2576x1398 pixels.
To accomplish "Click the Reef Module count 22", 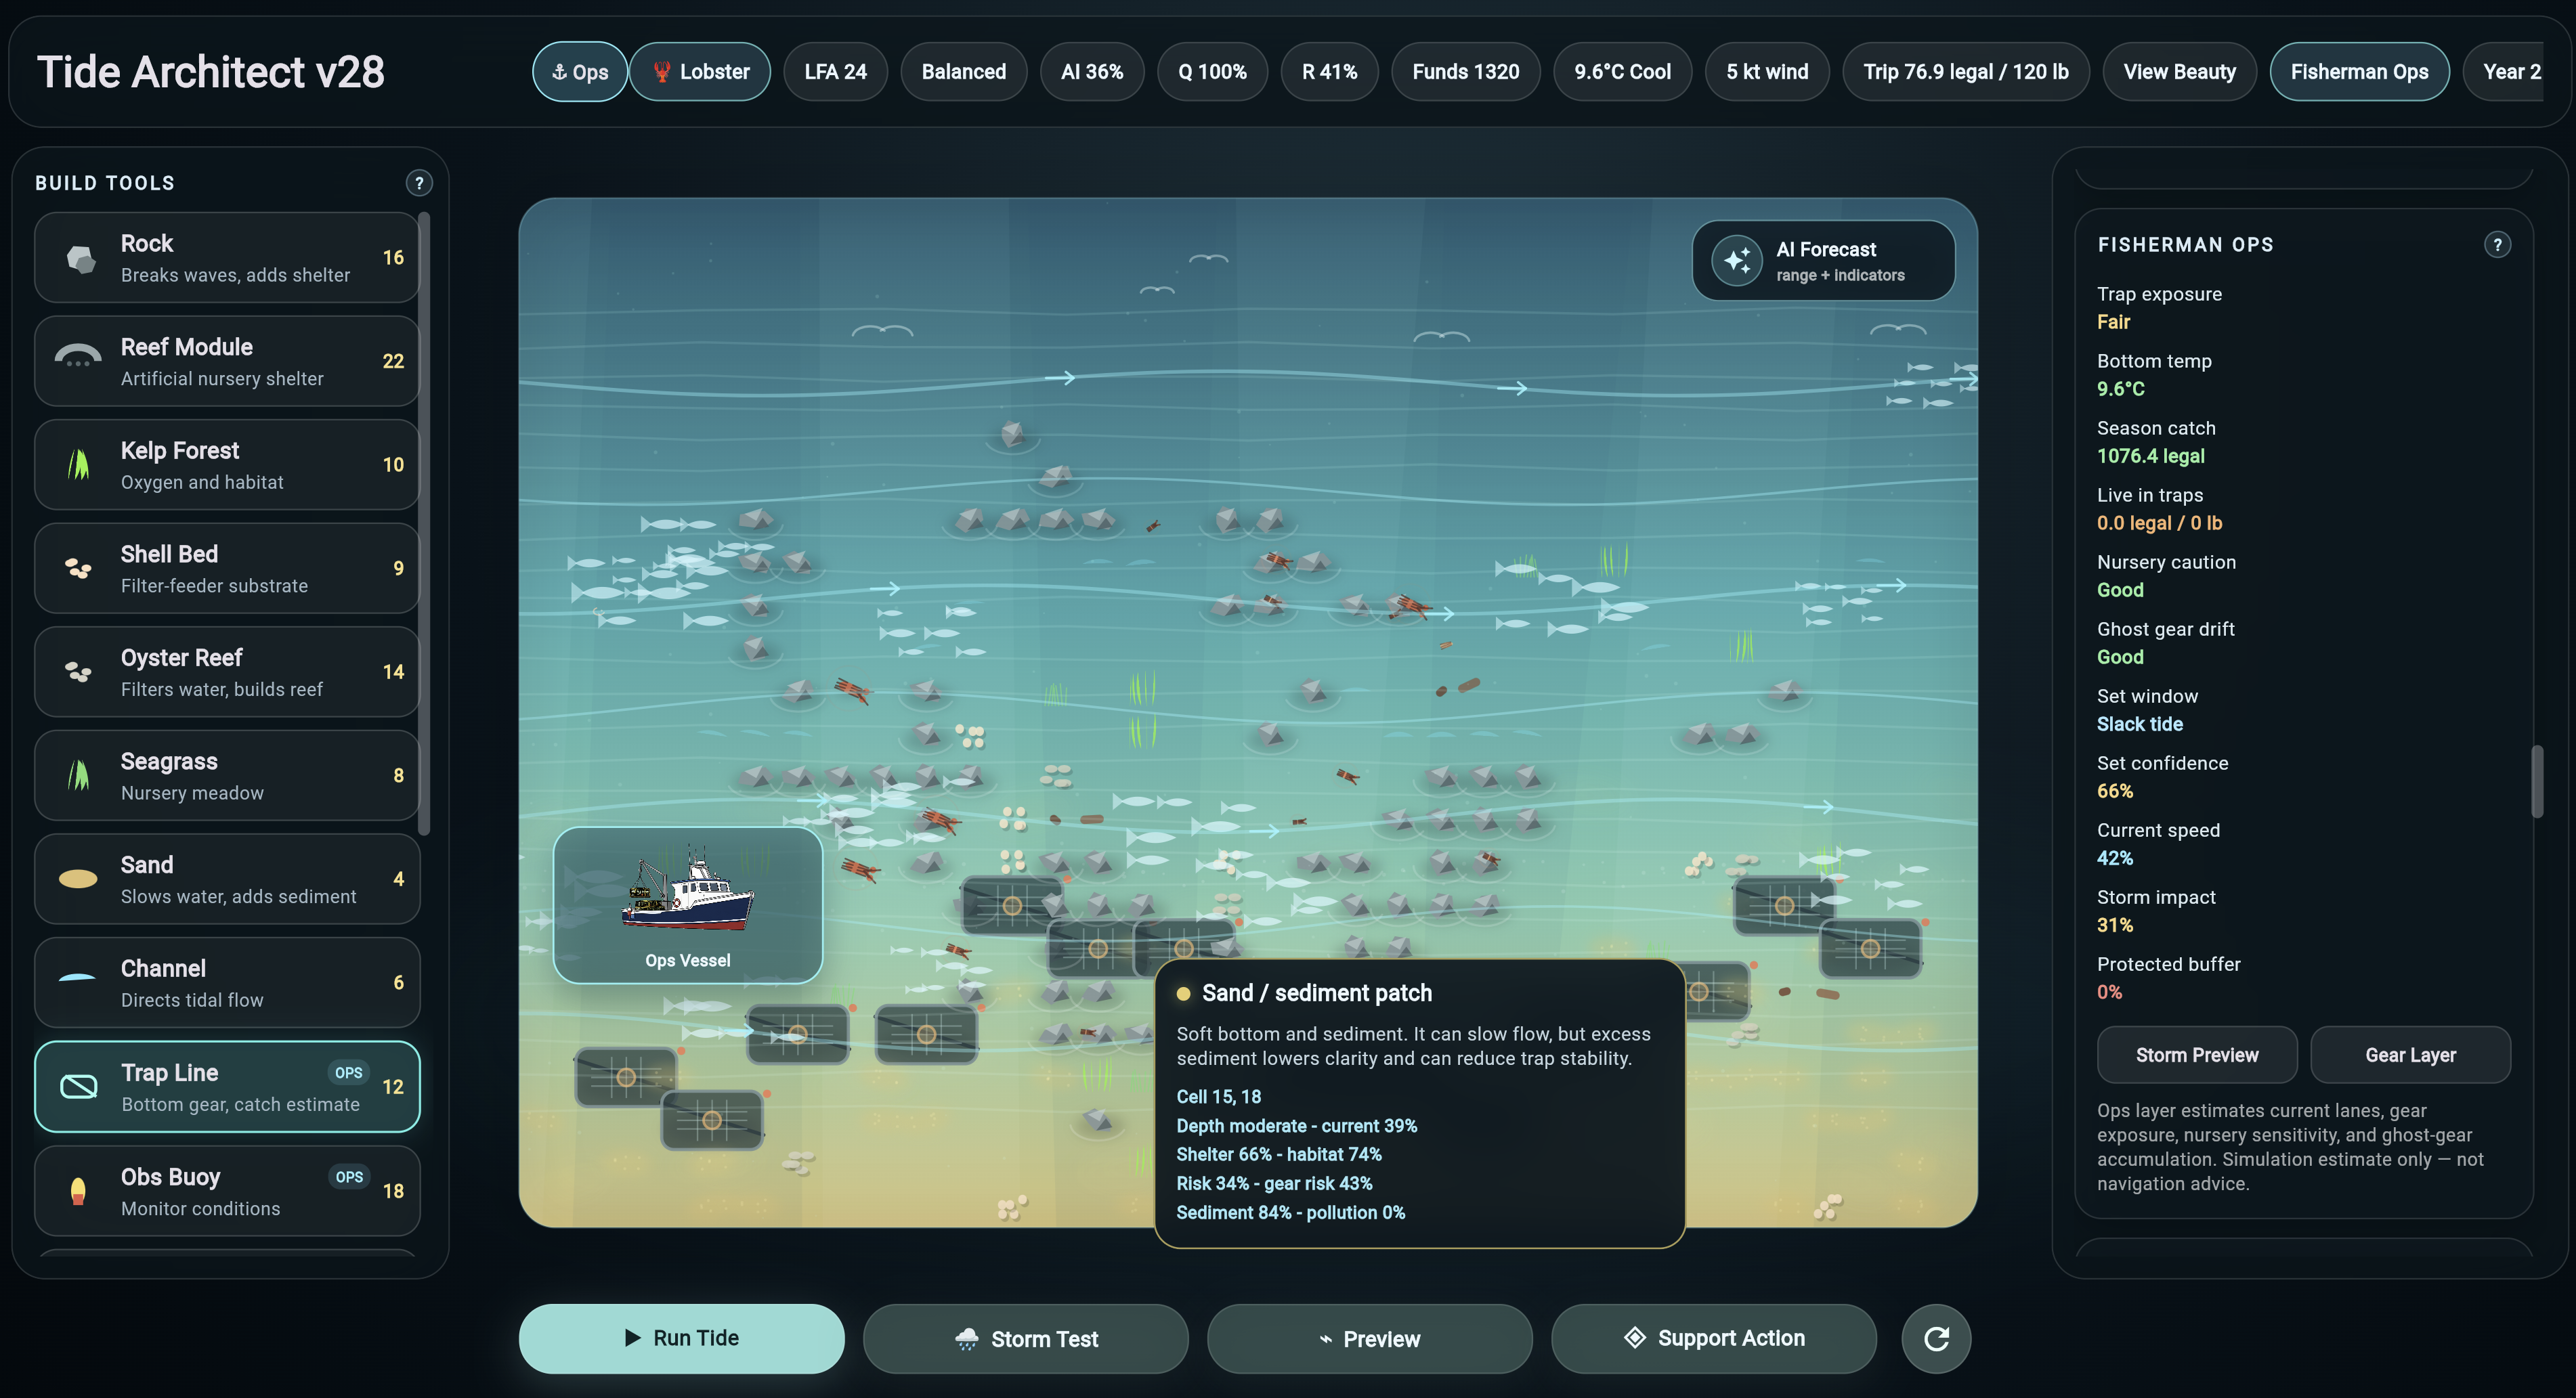I will (393, 361).
